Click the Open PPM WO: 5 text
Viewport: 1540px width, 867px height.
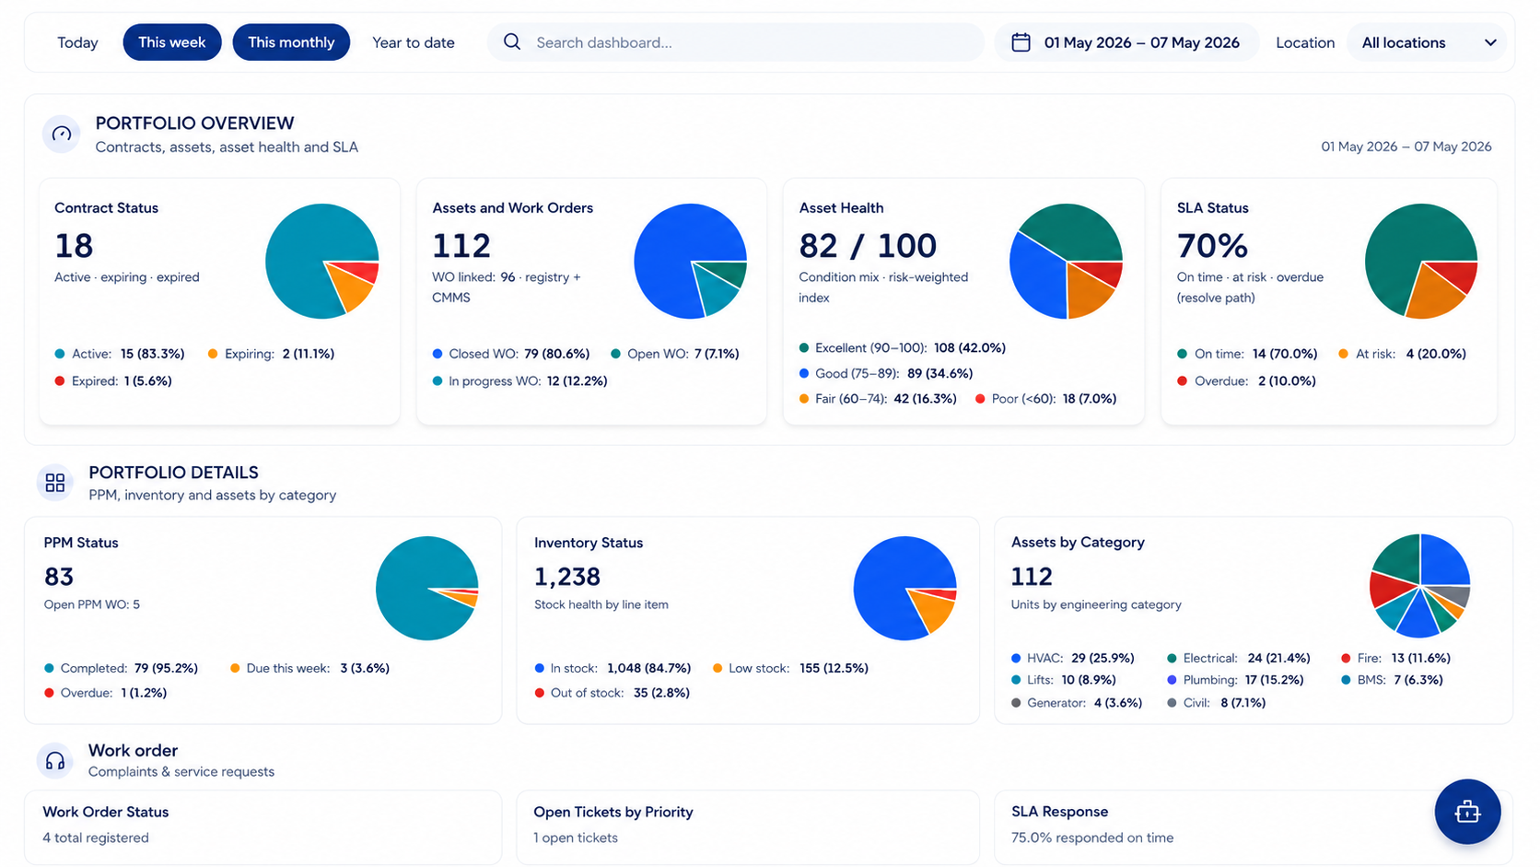[x=92, y=604]
